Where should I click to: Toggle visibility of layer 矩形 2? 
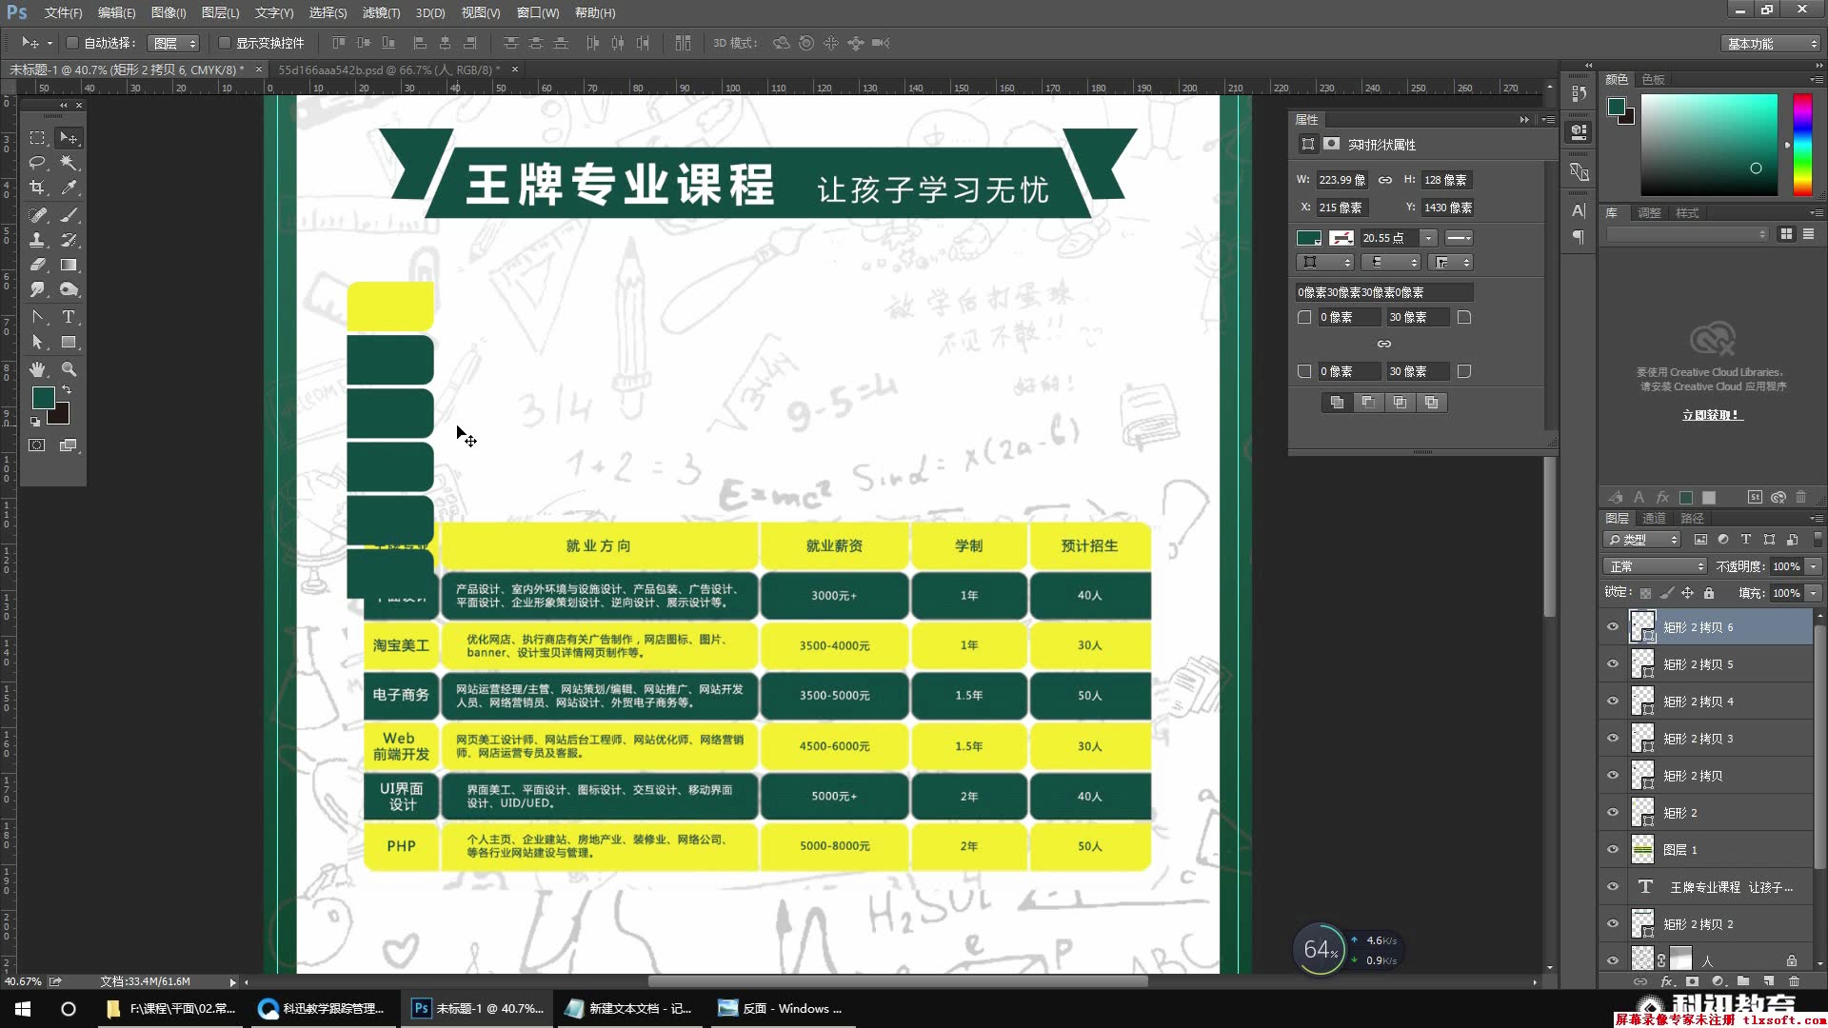[x=1613, y=812]
